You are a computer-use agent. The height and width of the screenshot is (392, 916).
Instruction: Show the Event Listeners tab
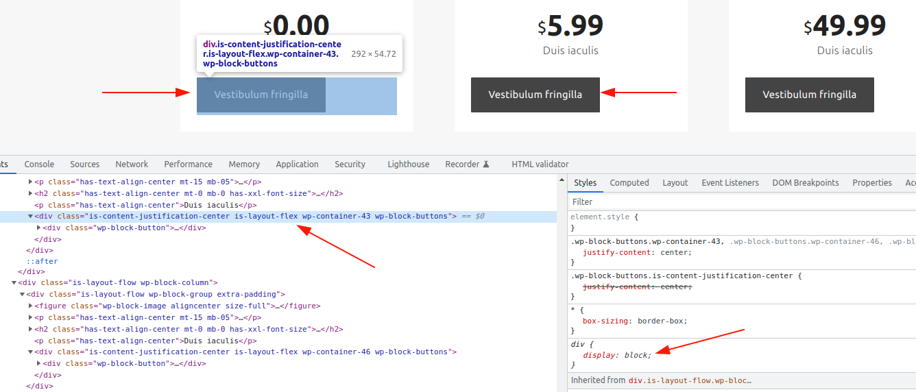click(x=730, y=183)
